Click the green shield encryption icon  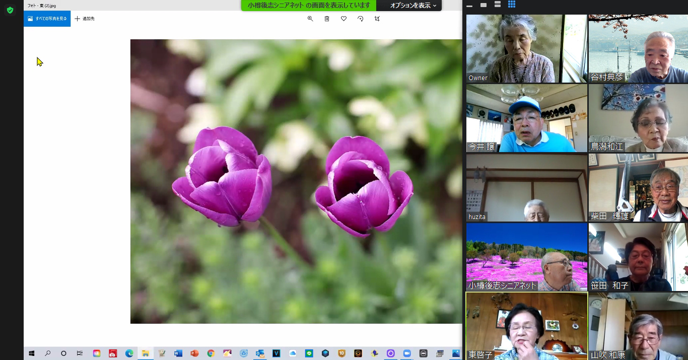pyautogui.click(x=10, y=10)
